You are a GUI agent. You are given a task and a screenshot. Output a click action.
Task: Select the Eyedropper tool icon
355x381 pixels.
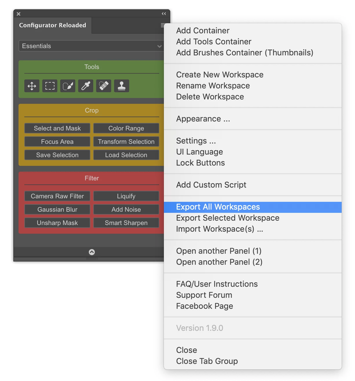click(x=86, y=86)
